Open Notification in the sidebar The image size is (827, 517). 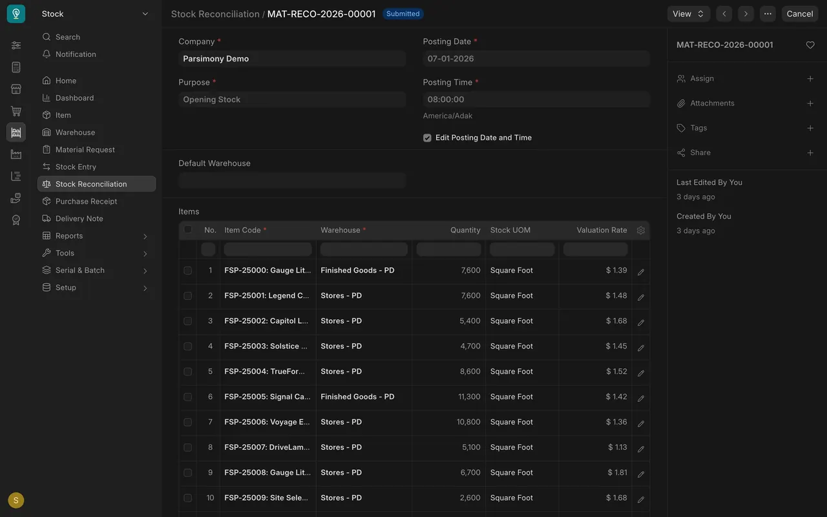point(97,54)
